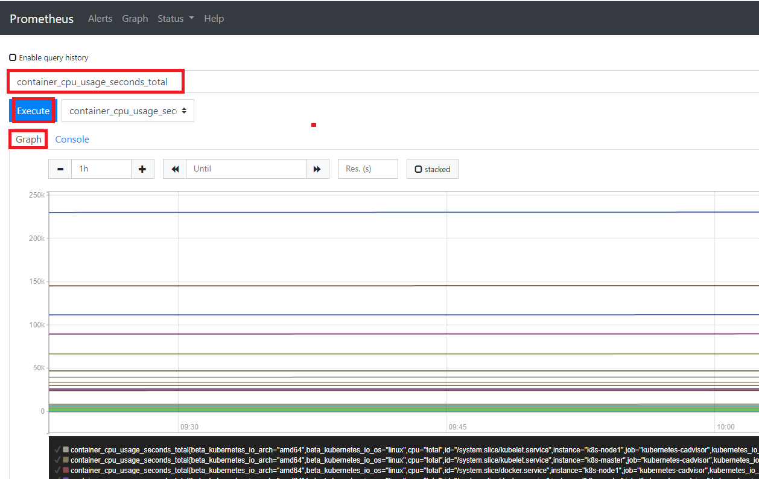The image size is (759, 479).
Task: Run the query with Execute button
Action: (x=33, y=111)
